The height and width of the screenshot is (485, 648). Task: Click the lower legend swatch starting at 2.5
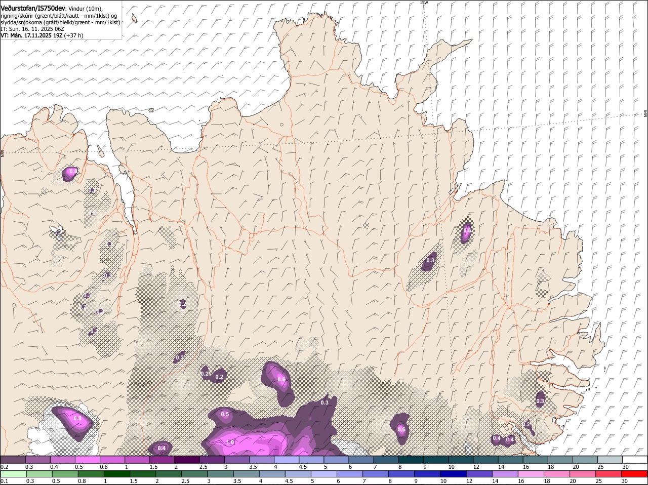coord(195,474)
